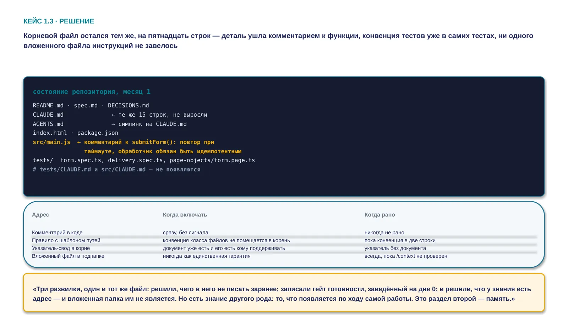Click the cell "всегда, пока /context не проверен"
This screenshot has width=568, height=320.
(406, 256)
